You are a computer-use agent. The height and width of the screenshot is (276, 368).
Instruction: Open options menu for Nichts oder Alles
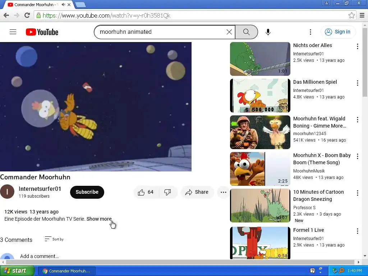358,46
